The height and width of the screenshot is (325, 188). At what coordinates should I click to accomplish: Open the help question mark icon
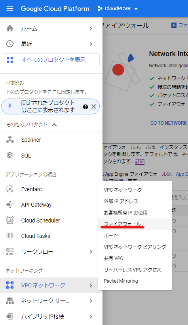click(85, 107)
